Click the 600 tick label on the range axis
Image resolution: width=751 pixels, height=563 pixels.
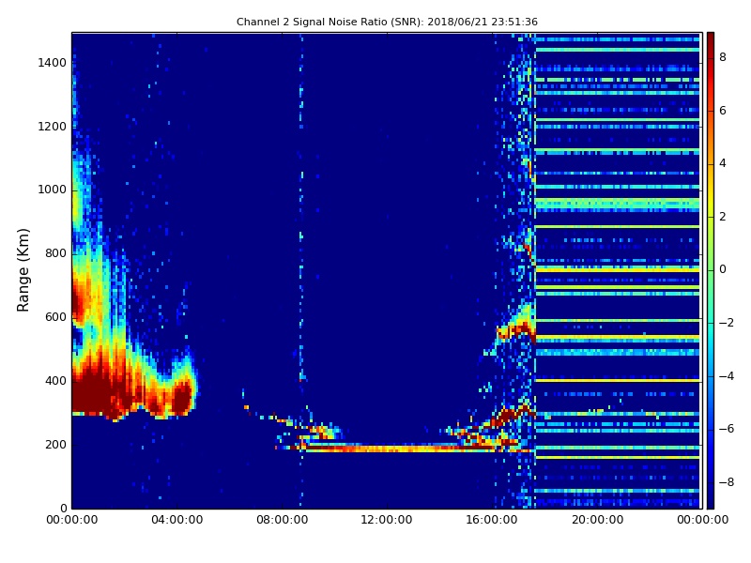55,317
